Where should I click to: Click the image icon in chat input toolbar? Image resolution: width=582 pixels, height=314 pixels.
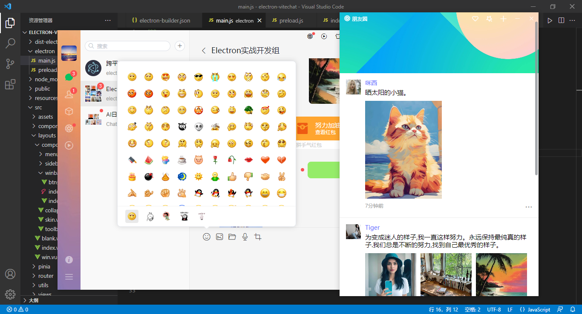pyautogui.click(x=219, y=237)
